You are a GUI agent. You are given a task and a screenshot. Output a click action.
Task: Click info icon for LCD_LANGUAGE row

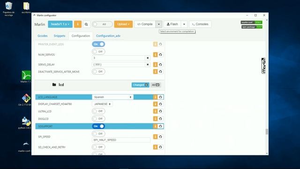(155, 97)
